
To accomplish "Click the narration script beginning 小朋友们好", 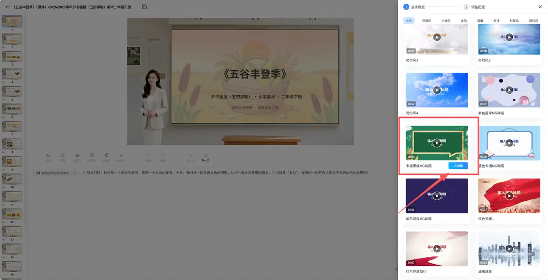I will click(x=225, y=173).
